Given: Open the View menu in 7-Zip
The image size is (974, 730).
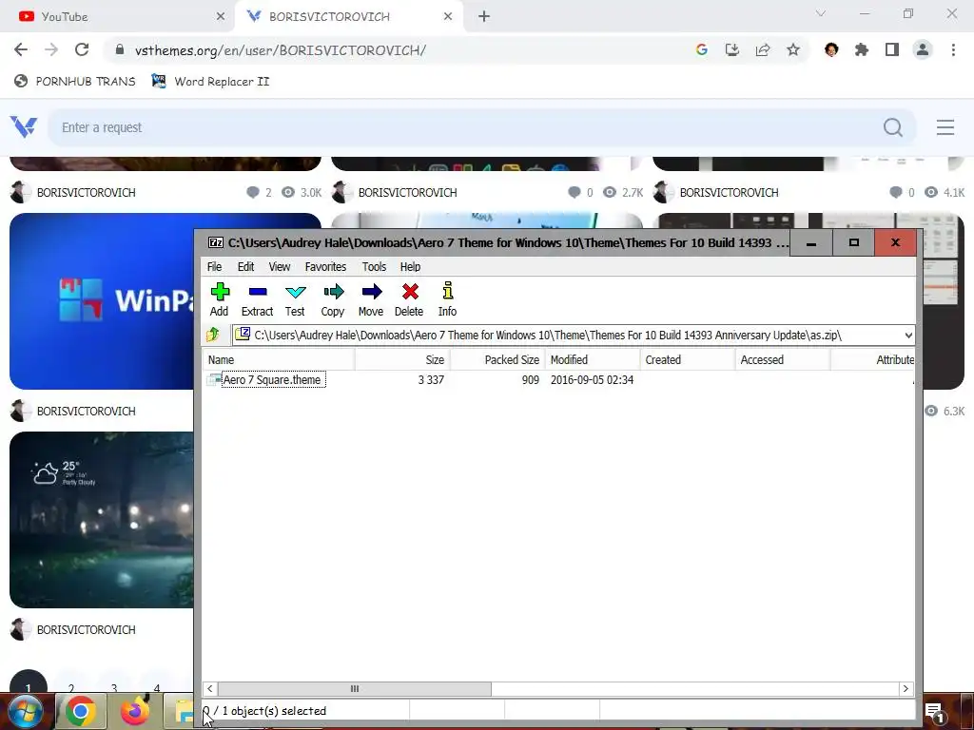Looking at the screenshot, I should 280,267.
